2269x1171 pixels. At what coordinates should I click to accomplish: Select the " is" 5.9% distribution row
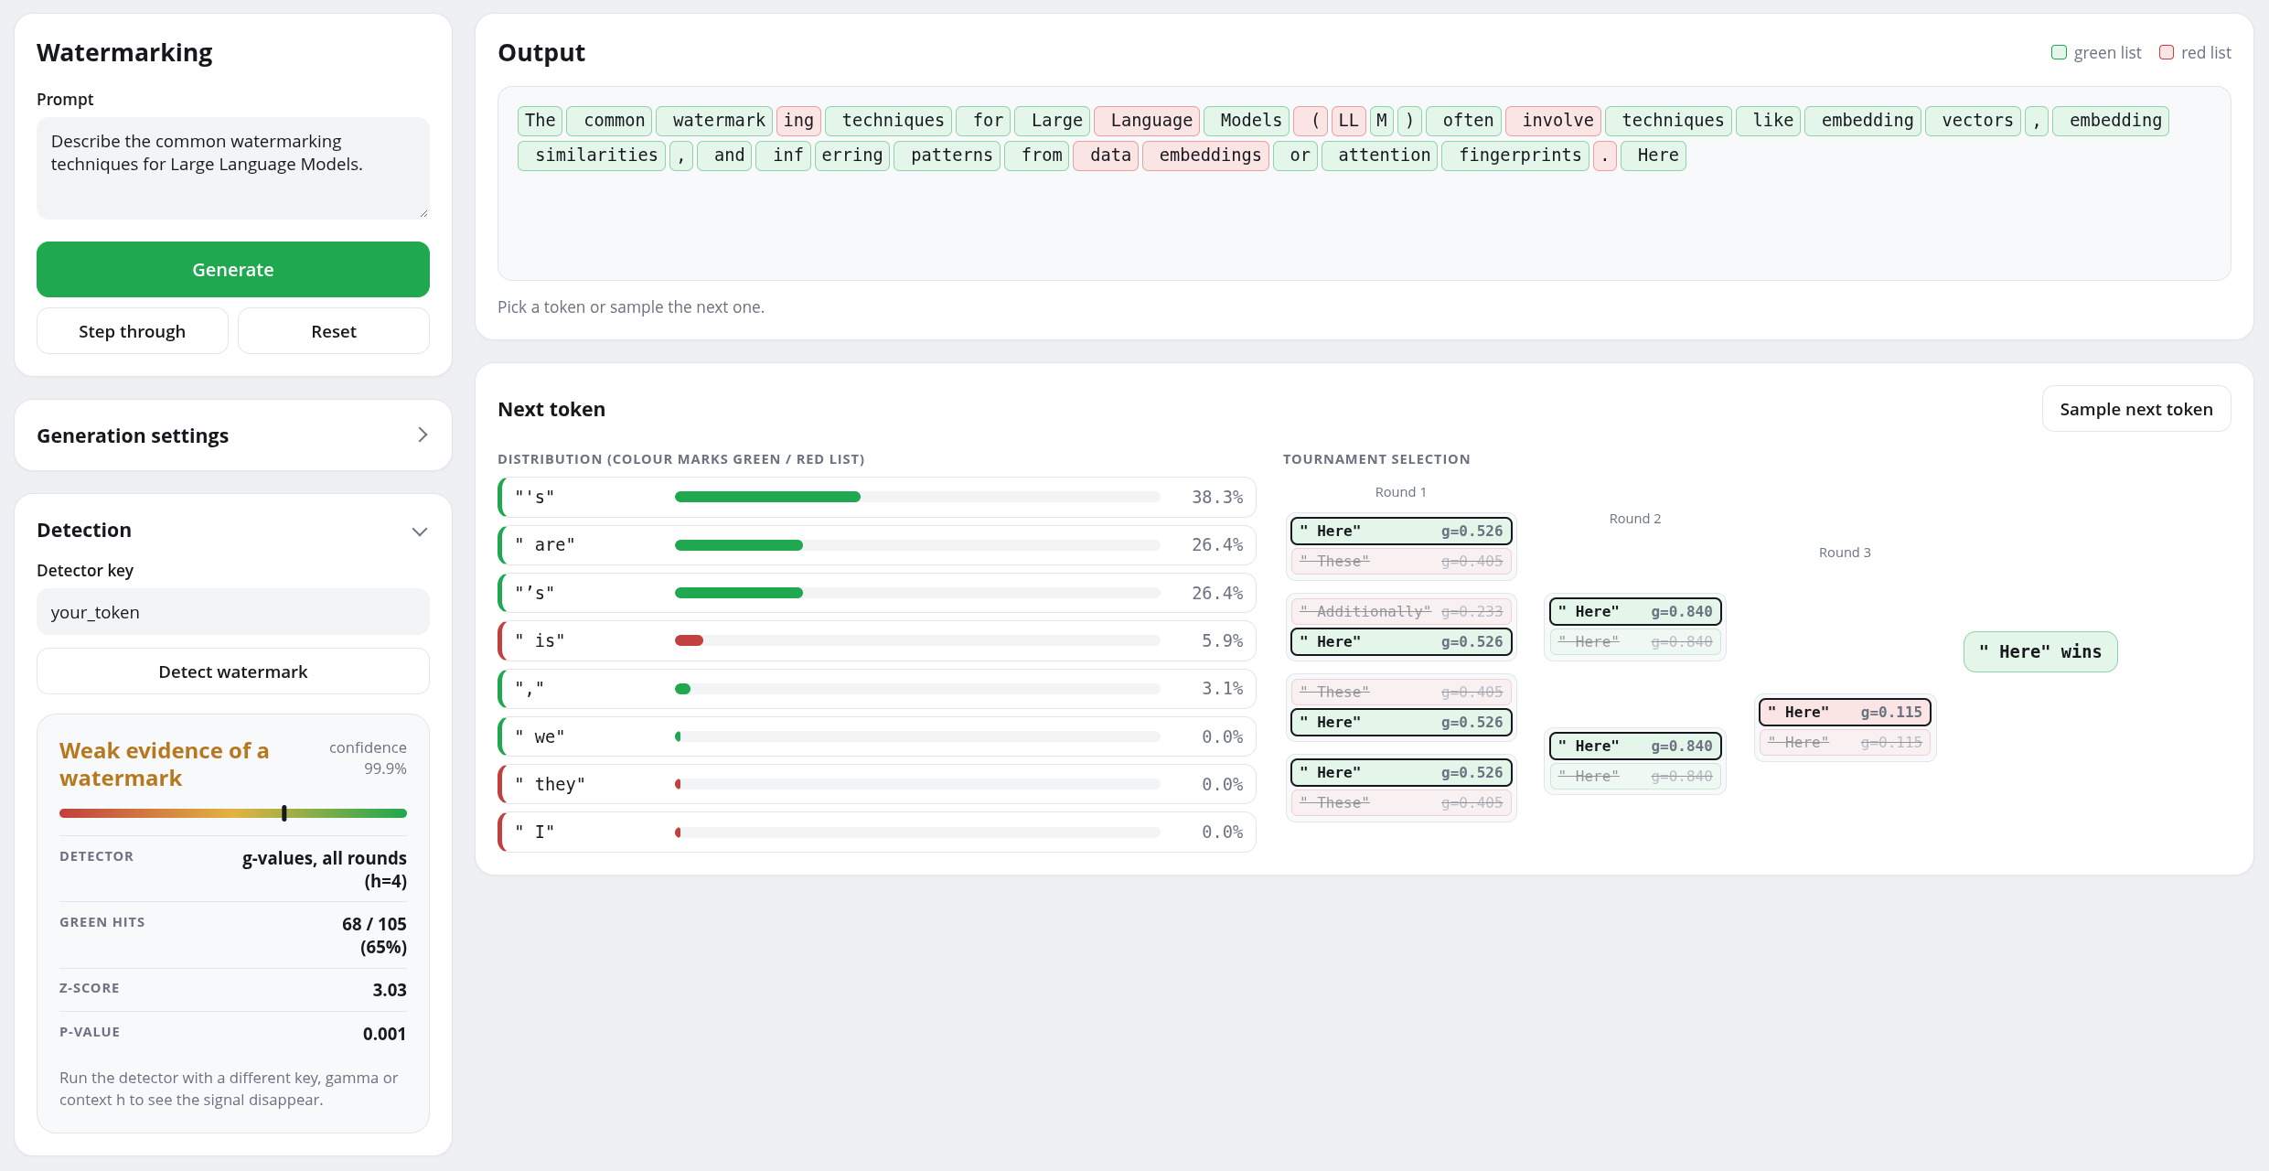(x=877, y=640)
